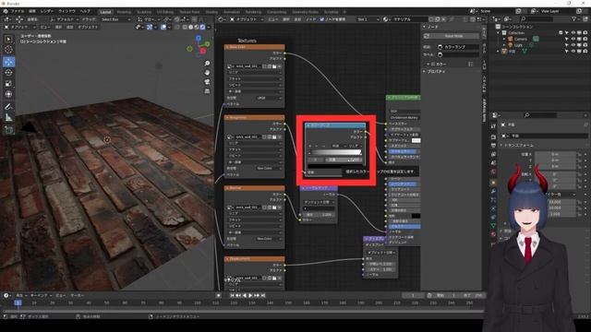Click the Reset Node refresh icon

click(427, 36)
